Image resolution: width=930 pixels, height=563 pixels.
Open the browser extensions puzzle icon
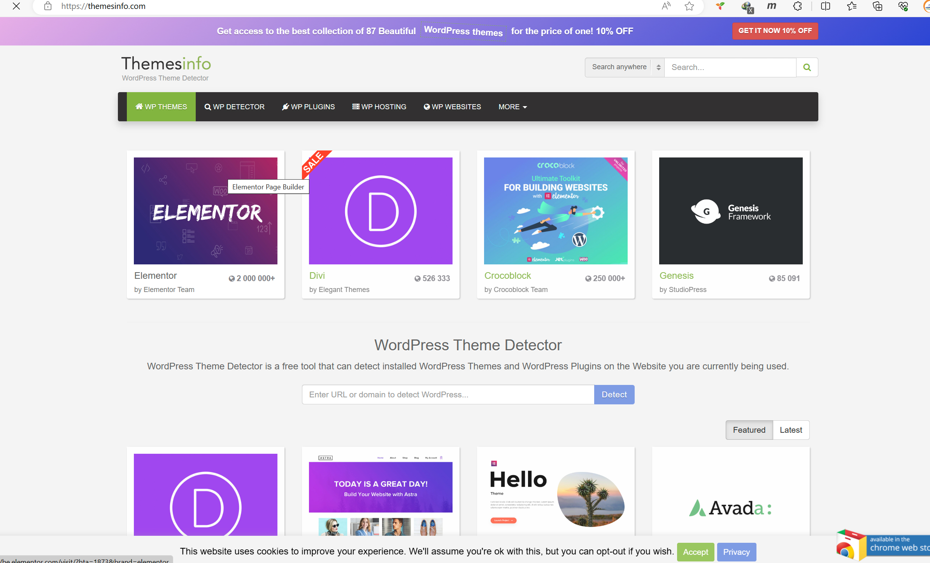pos(797,6)
